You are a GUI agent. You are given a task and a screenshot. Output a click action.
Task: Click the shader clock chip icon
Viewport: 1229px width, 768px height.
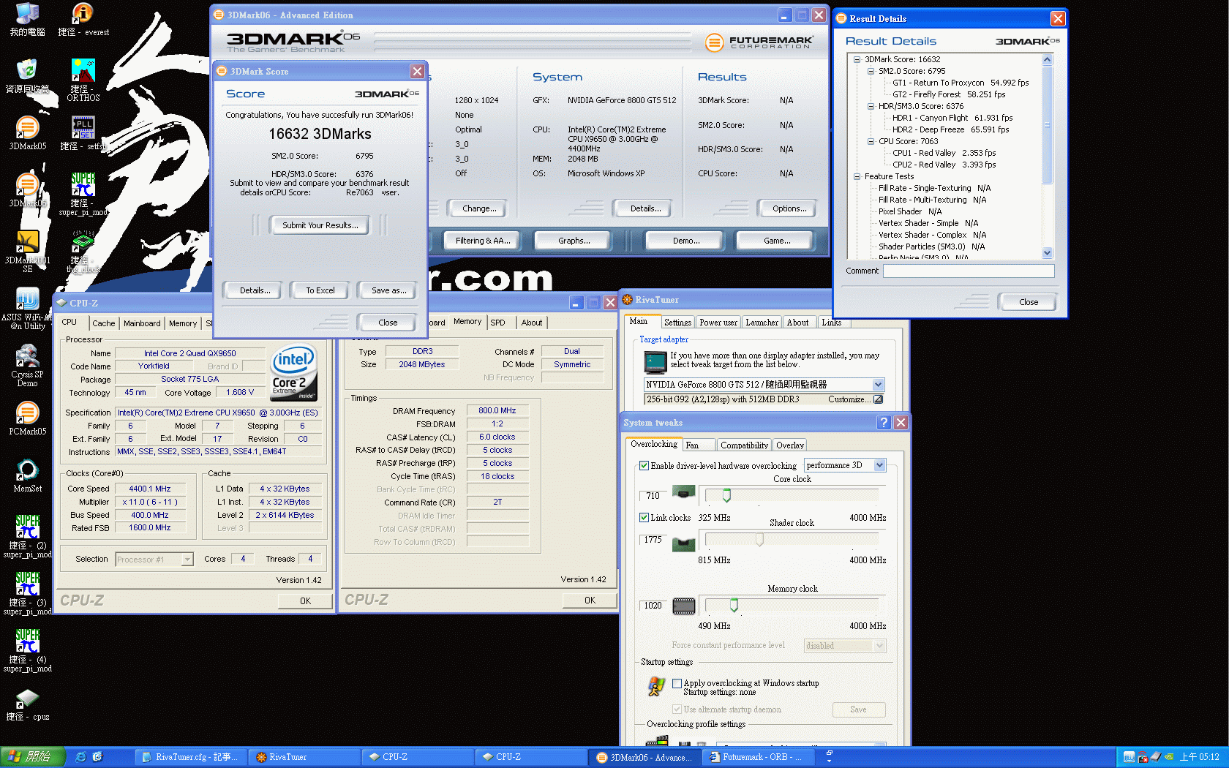click(684, 543)
